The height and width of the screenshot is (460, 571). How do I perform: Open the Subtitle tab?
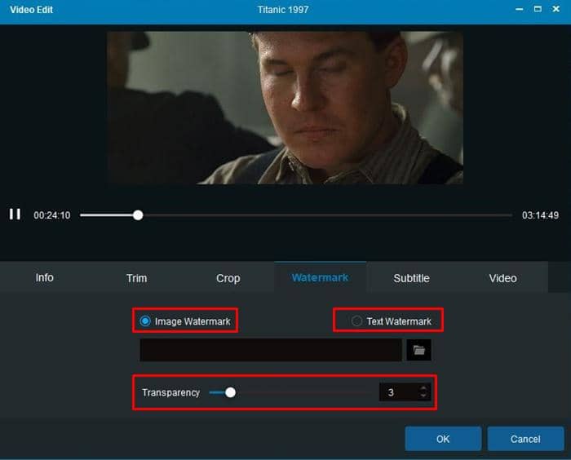tap(411, 278)
